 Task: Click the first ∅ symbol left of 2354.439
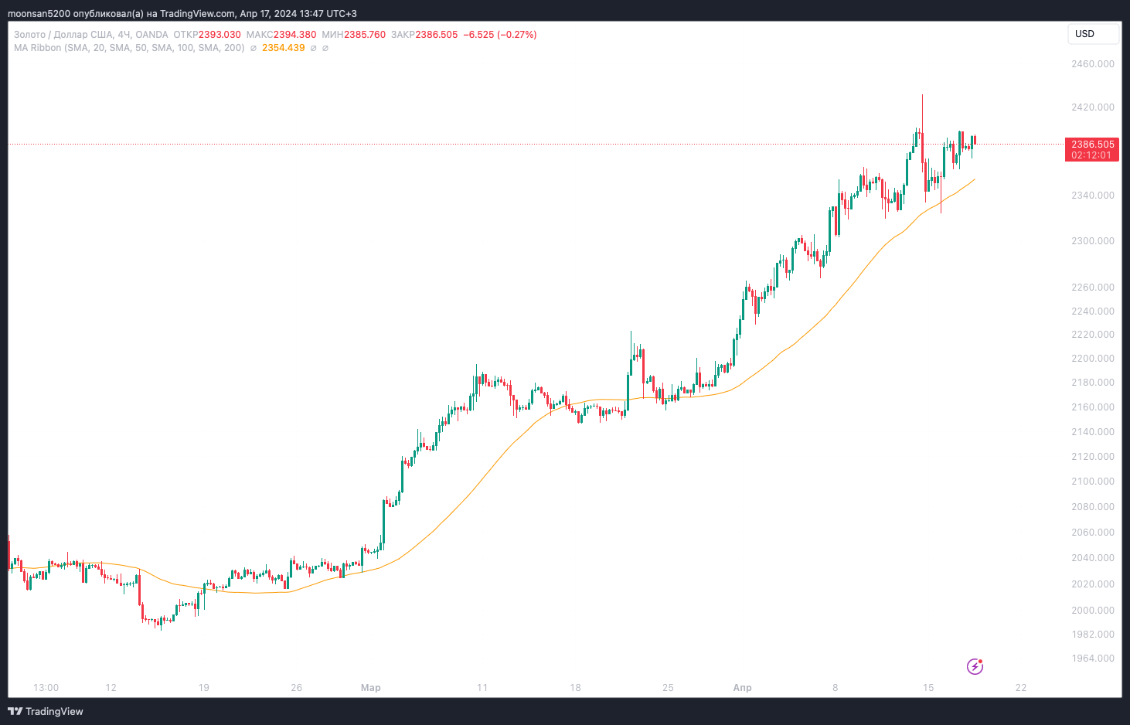point(254,48)
